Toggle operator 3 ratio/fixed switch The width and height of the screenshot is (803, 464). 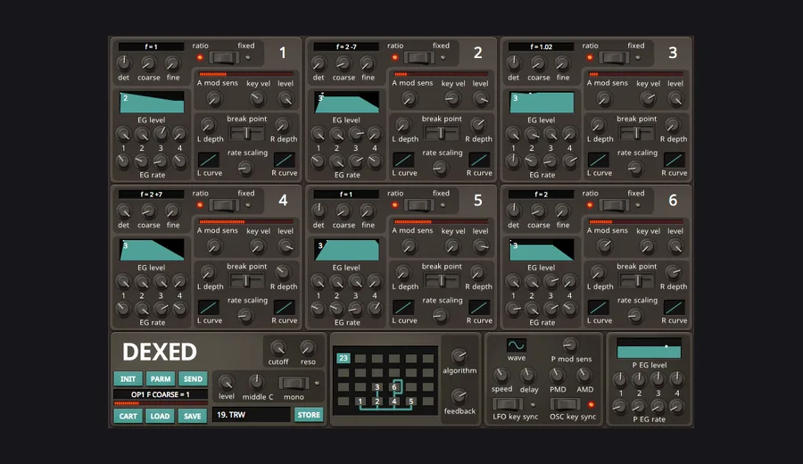pyautogui.click(x=614, y=57)
